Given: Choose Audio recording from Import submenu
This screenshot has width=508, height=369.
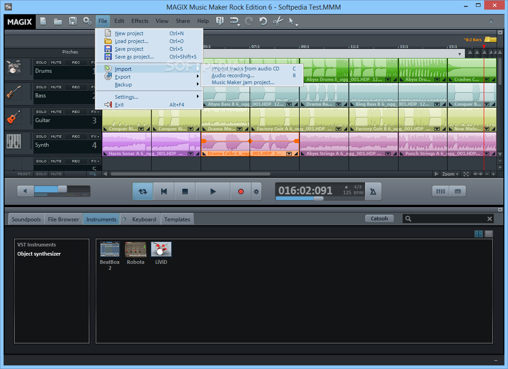Looking at the screenshot, I should click(x=252, y=75).
